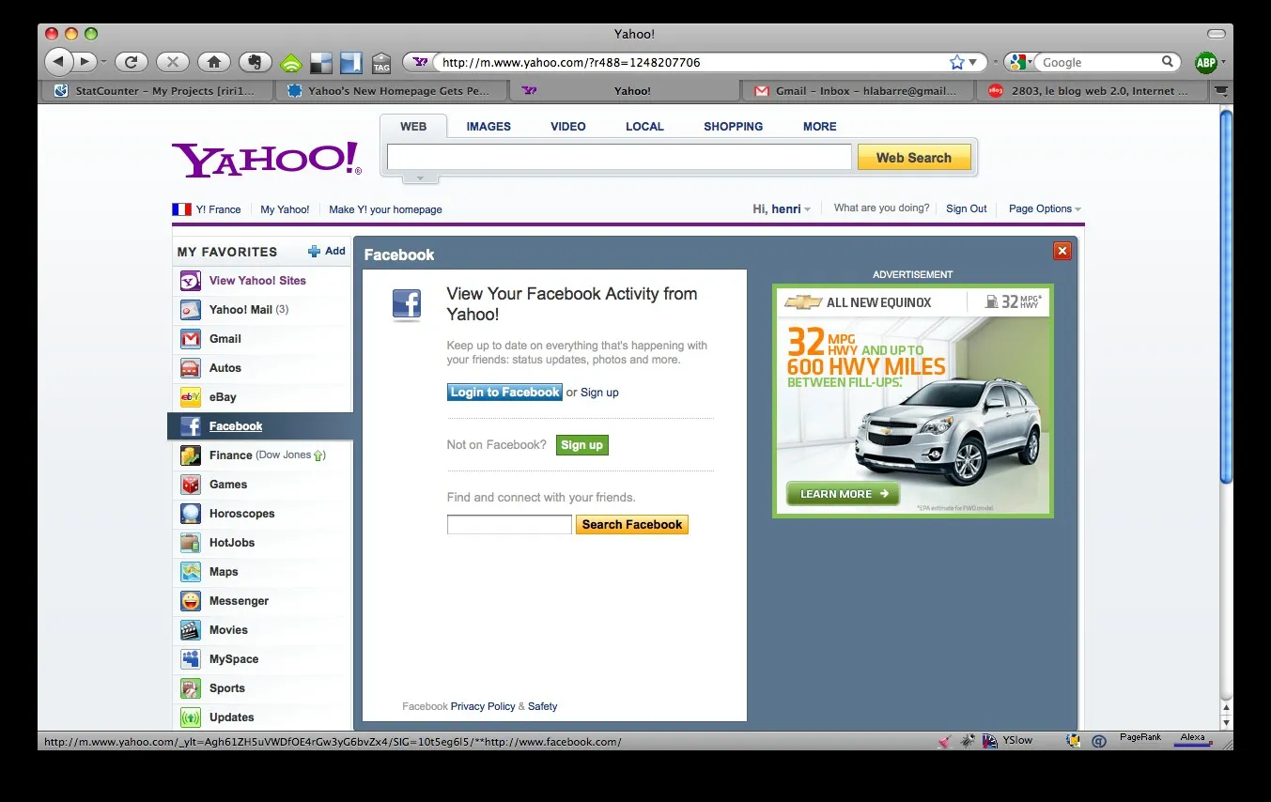
Task: Bookmark this page with the star icon
Action: pyautogui.click(x=956, y=62)
